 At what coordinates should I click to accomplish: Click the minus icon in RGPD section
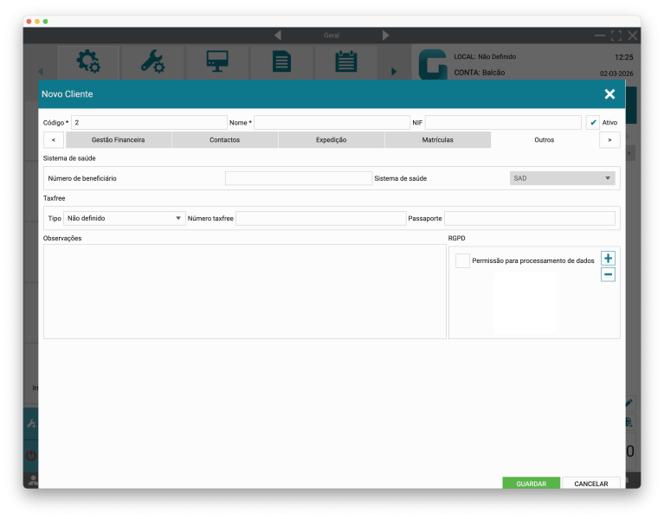pyautogui.click(x=608, y=275)
